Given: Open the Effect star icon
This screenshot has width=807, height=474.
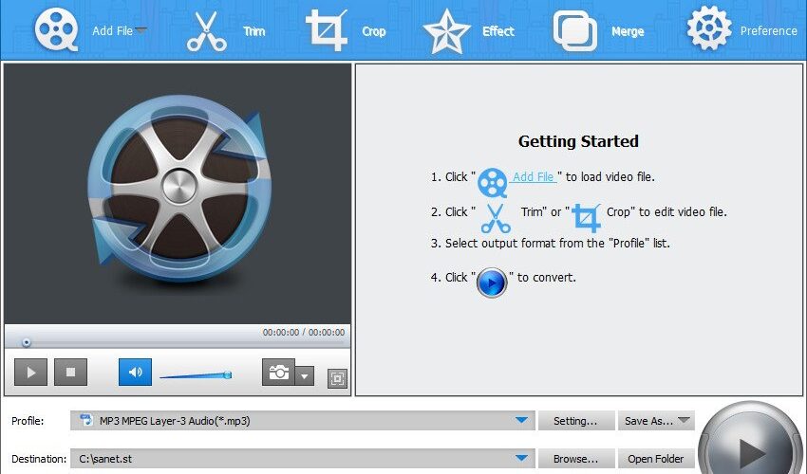Looking at the screenshot, I should 446,31.
